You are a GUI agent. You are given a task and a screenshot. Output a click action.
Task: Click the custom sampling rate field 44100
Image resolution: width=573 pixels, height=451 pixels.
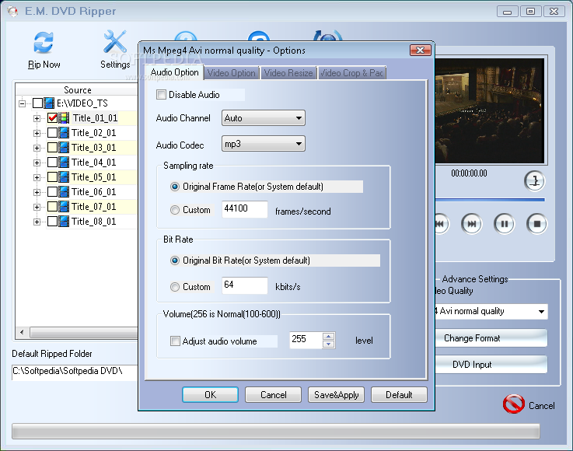click(x=244, y=209)
